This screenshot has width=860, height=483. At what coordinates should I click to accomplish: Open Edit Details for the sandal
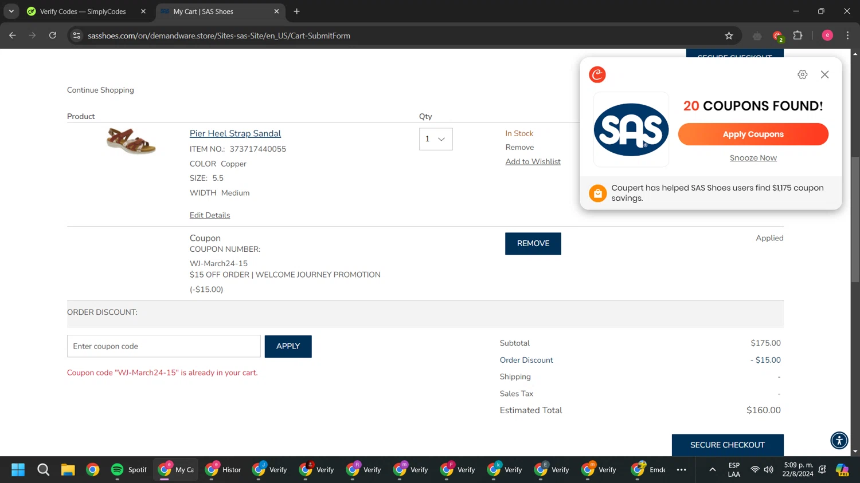pyautogui.click(x=210, y=215)
